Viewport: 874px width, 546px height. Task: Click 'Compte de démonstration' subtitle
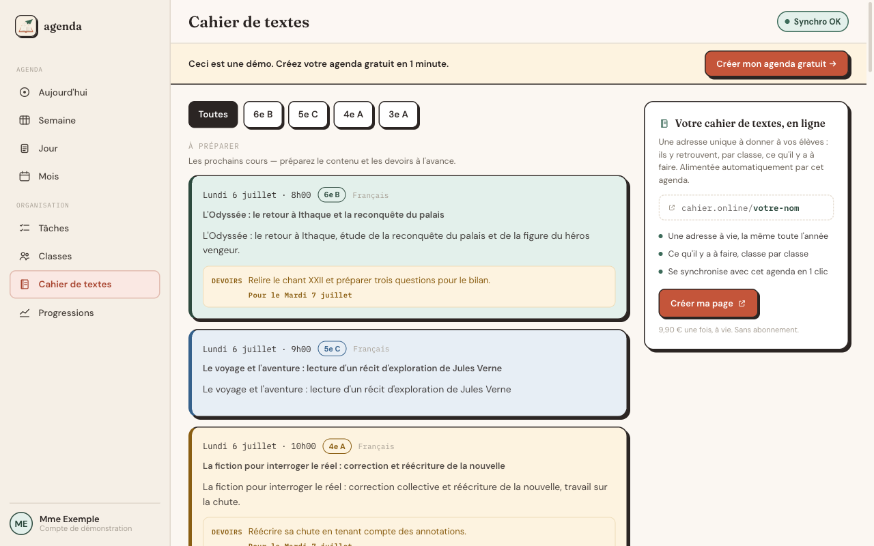(86, 529)
